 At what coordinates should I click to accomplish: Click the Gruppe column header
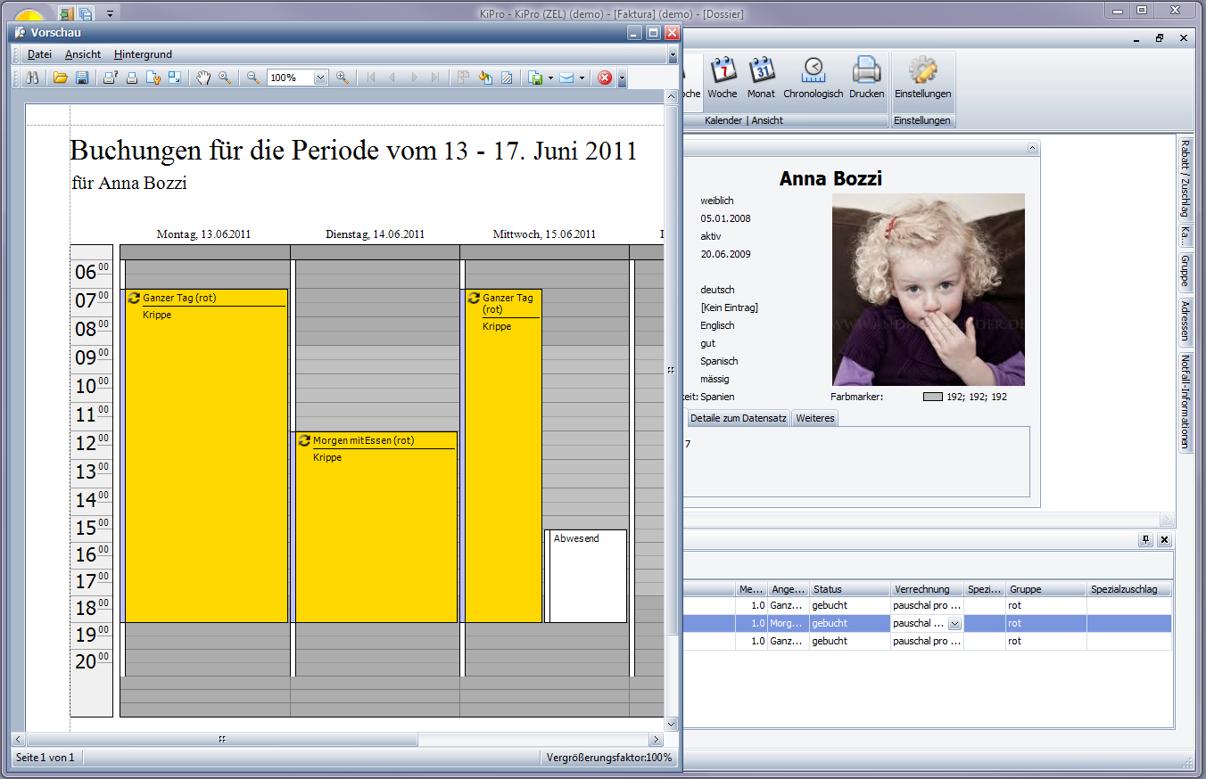click(x=1045, y=589)
